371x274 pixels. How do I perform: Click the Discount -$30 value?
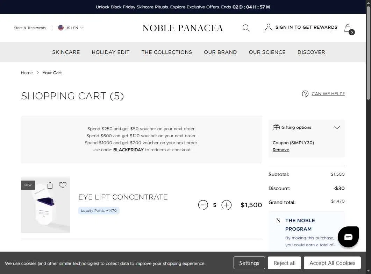[339, 188]
